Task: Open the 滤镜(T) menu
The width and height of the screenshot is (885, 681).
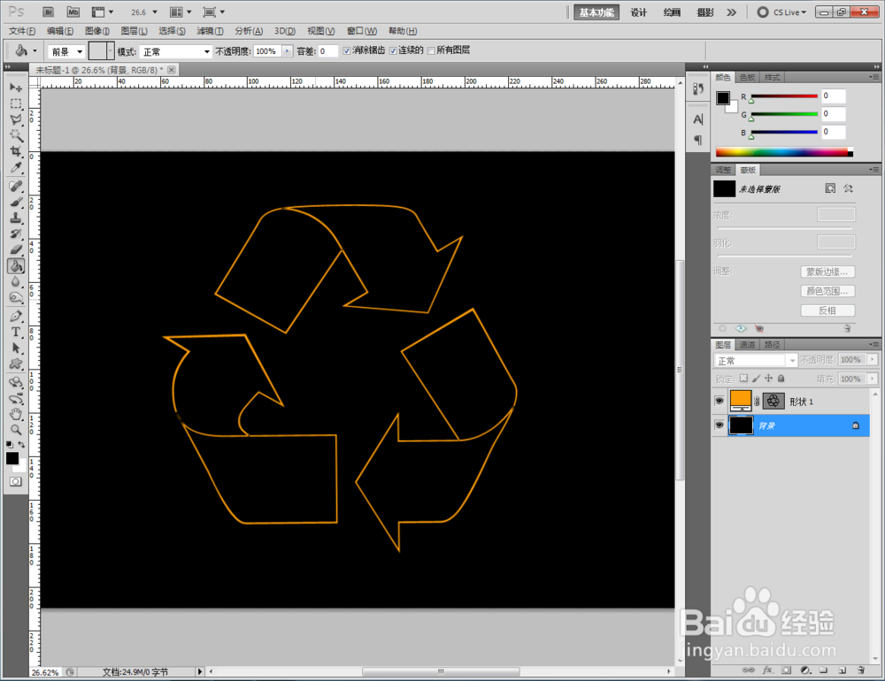Action: tap(210, 31)
